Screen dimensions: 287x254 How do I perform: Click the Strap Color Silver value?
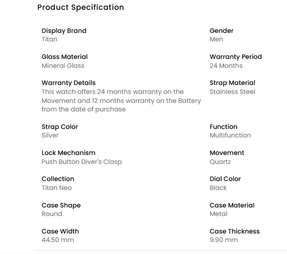coord(50,135)
